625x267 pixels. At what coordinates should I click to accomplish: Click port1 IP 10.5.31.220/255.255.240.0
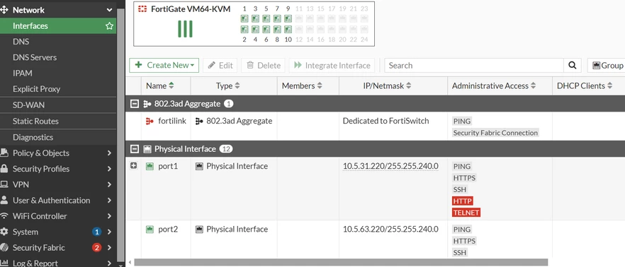pos(390,166)
